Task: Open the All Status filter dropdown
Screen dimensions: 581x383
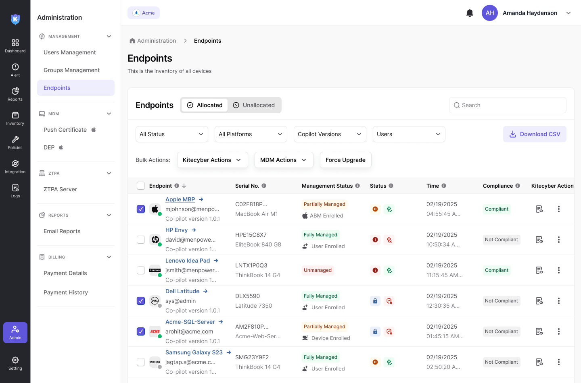Action: [x=171, y=134]
